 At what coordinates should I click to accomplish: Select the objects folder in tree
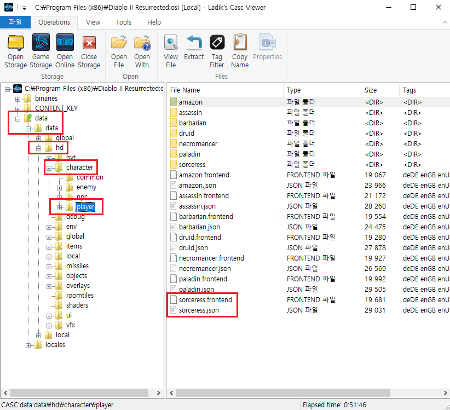(76, 276)
